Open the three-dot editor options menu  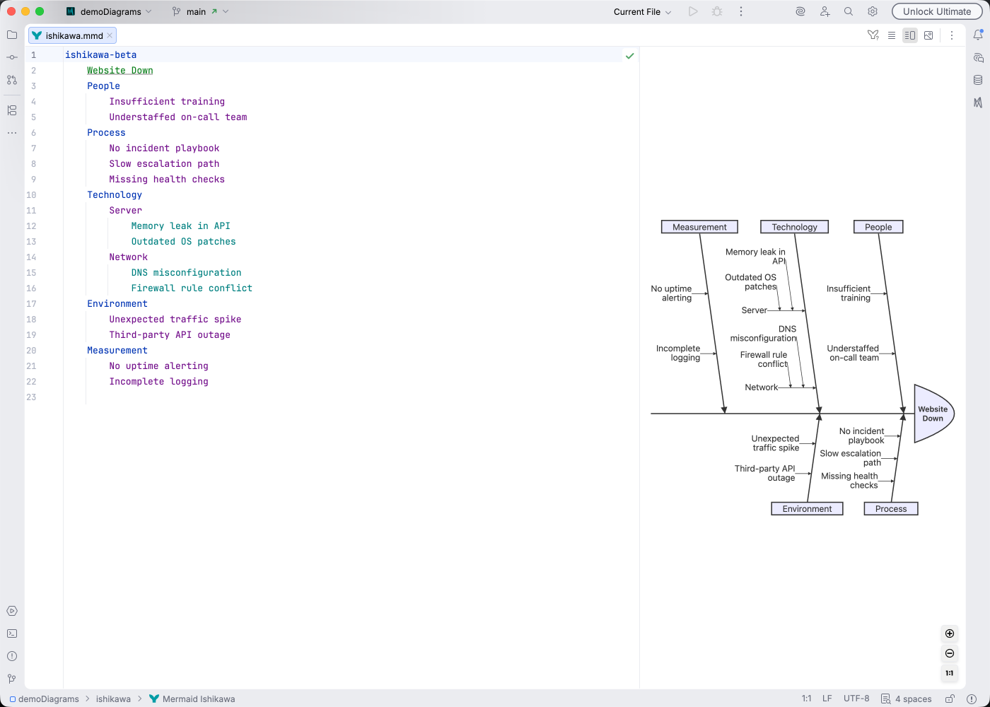click(952, 35)
